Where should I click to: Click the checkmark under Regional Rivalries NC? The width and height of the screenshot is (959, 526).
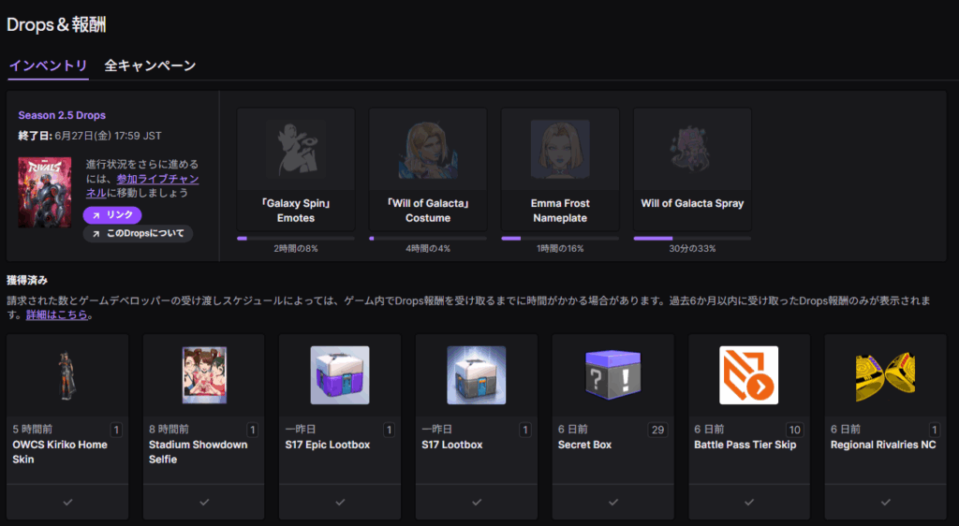tap(886, 503)
